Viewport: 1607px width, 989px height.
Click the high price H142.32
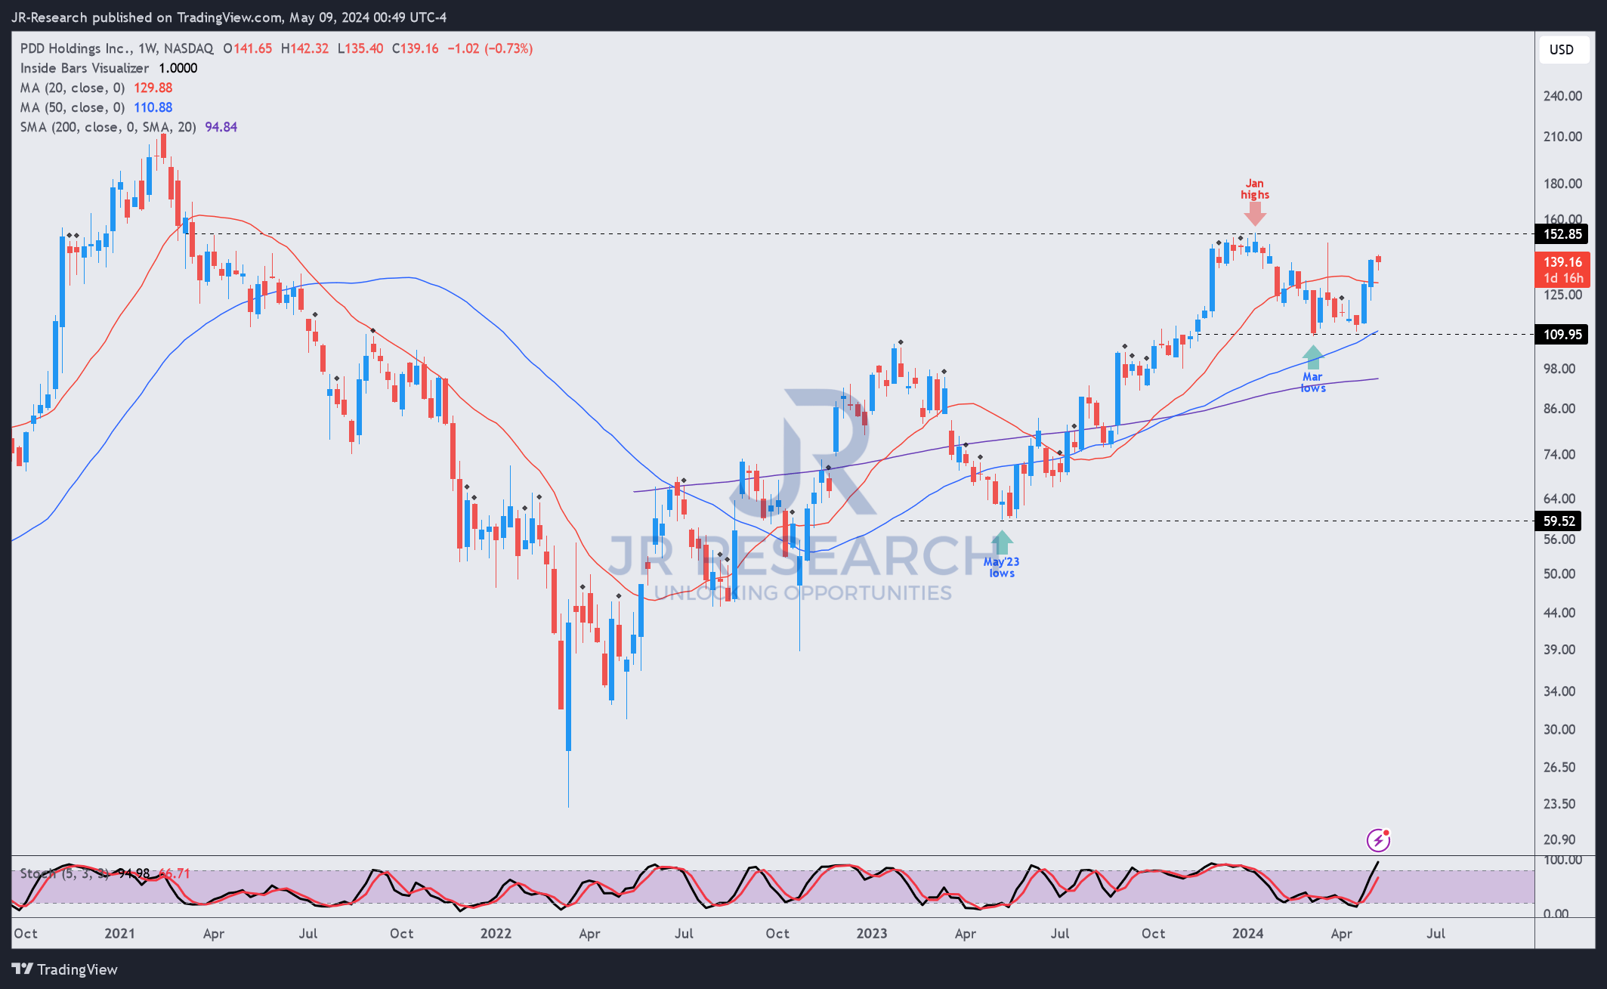point(304,48)
